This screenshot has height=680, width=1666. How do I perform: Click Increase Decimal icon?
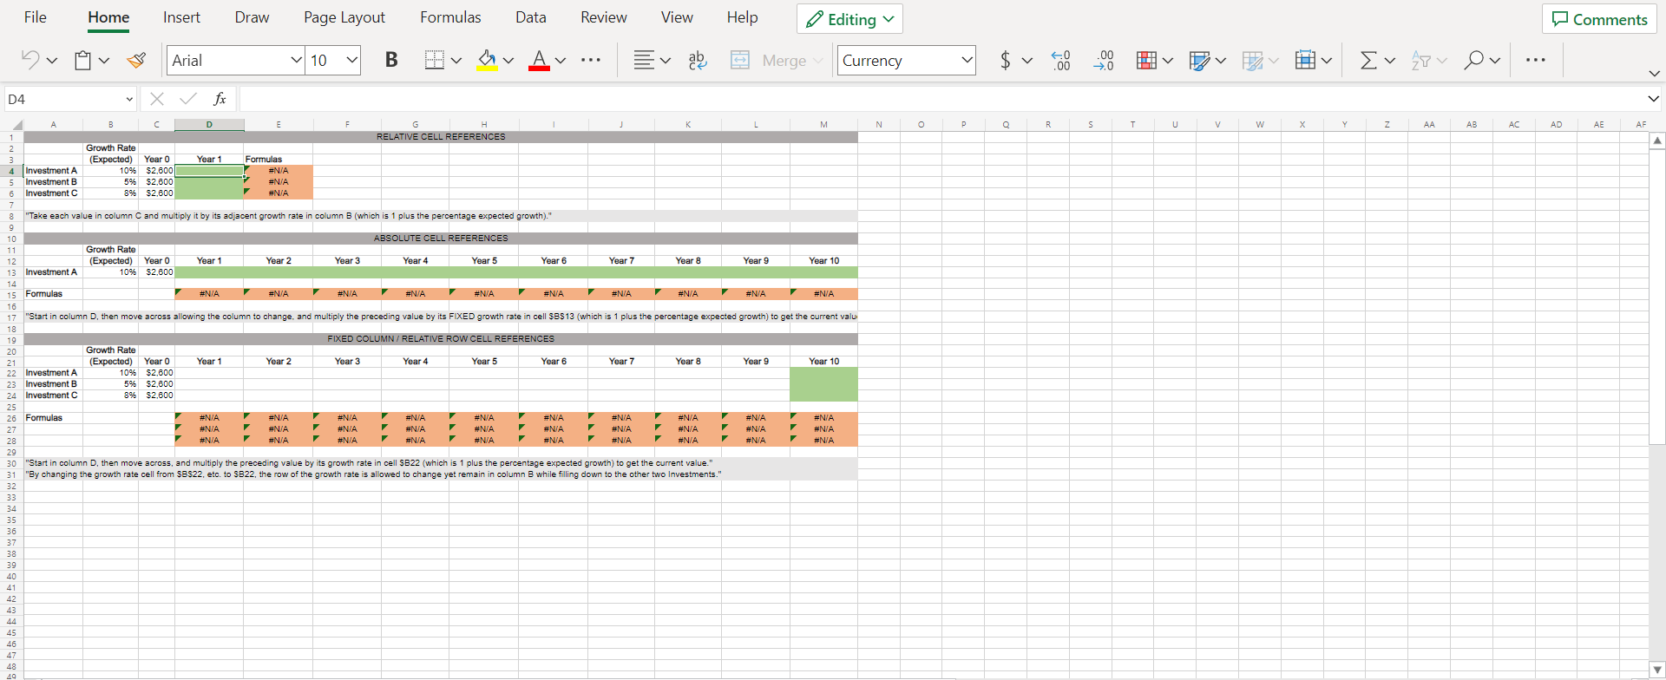(1104, 60)
